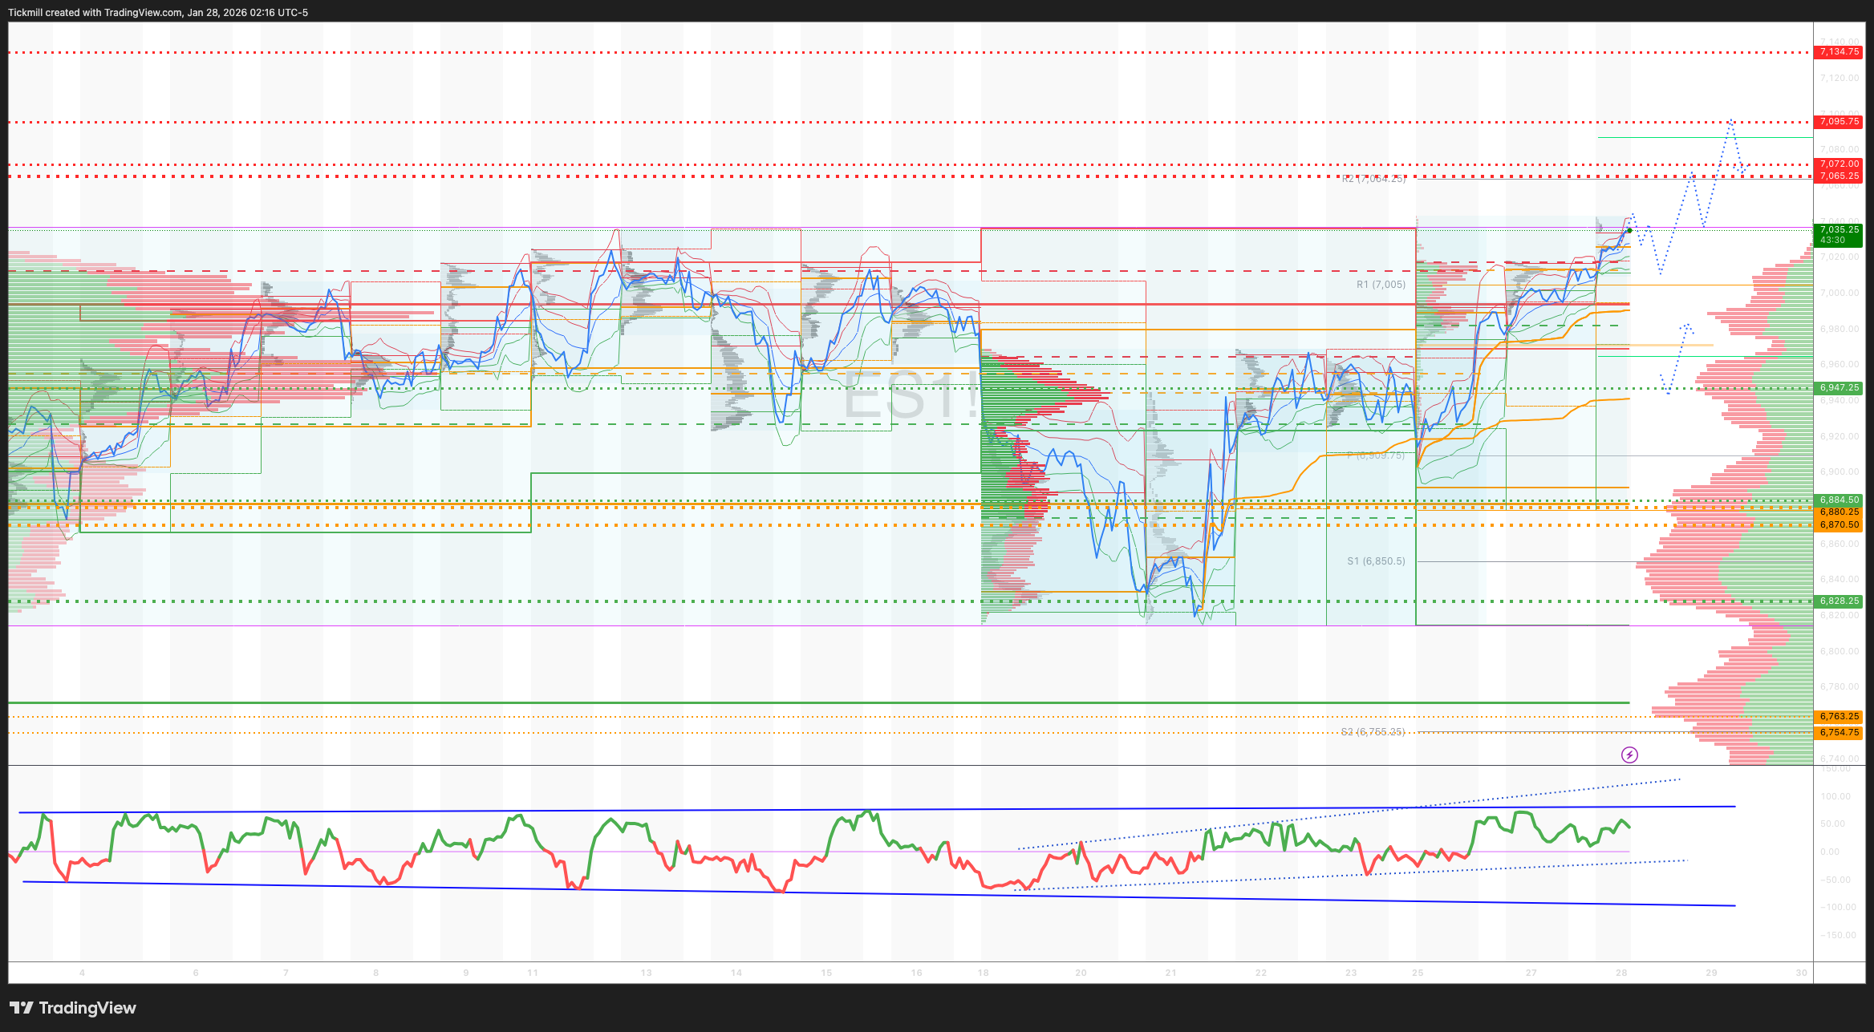Click date 28 on the time axis
The image size is (1874, 1032).
point(1621,973)
